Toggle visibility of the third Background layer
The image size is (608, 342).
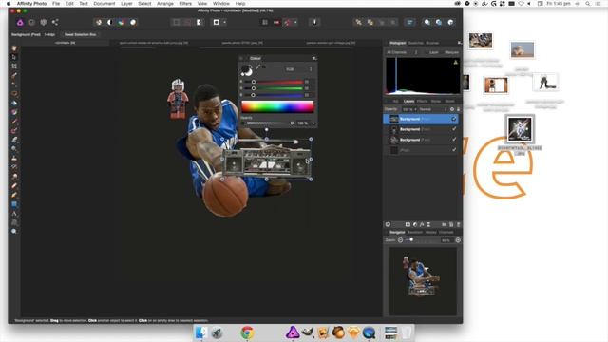click(x=454, y=140)
